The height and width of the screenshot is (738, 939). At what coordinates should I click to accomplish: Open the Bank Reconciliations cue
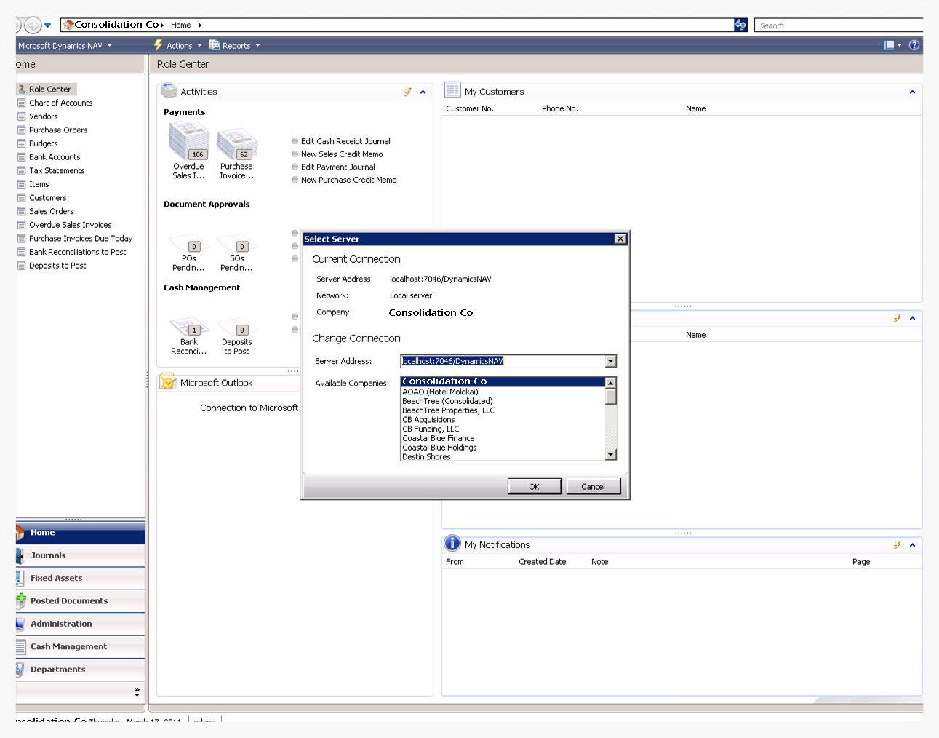pos(189,327)
